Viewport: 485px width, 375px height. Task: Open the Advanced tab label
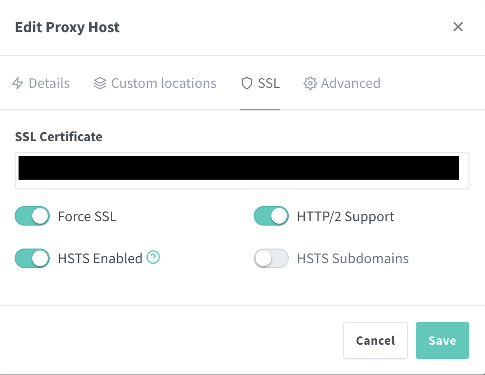(350, 83)
